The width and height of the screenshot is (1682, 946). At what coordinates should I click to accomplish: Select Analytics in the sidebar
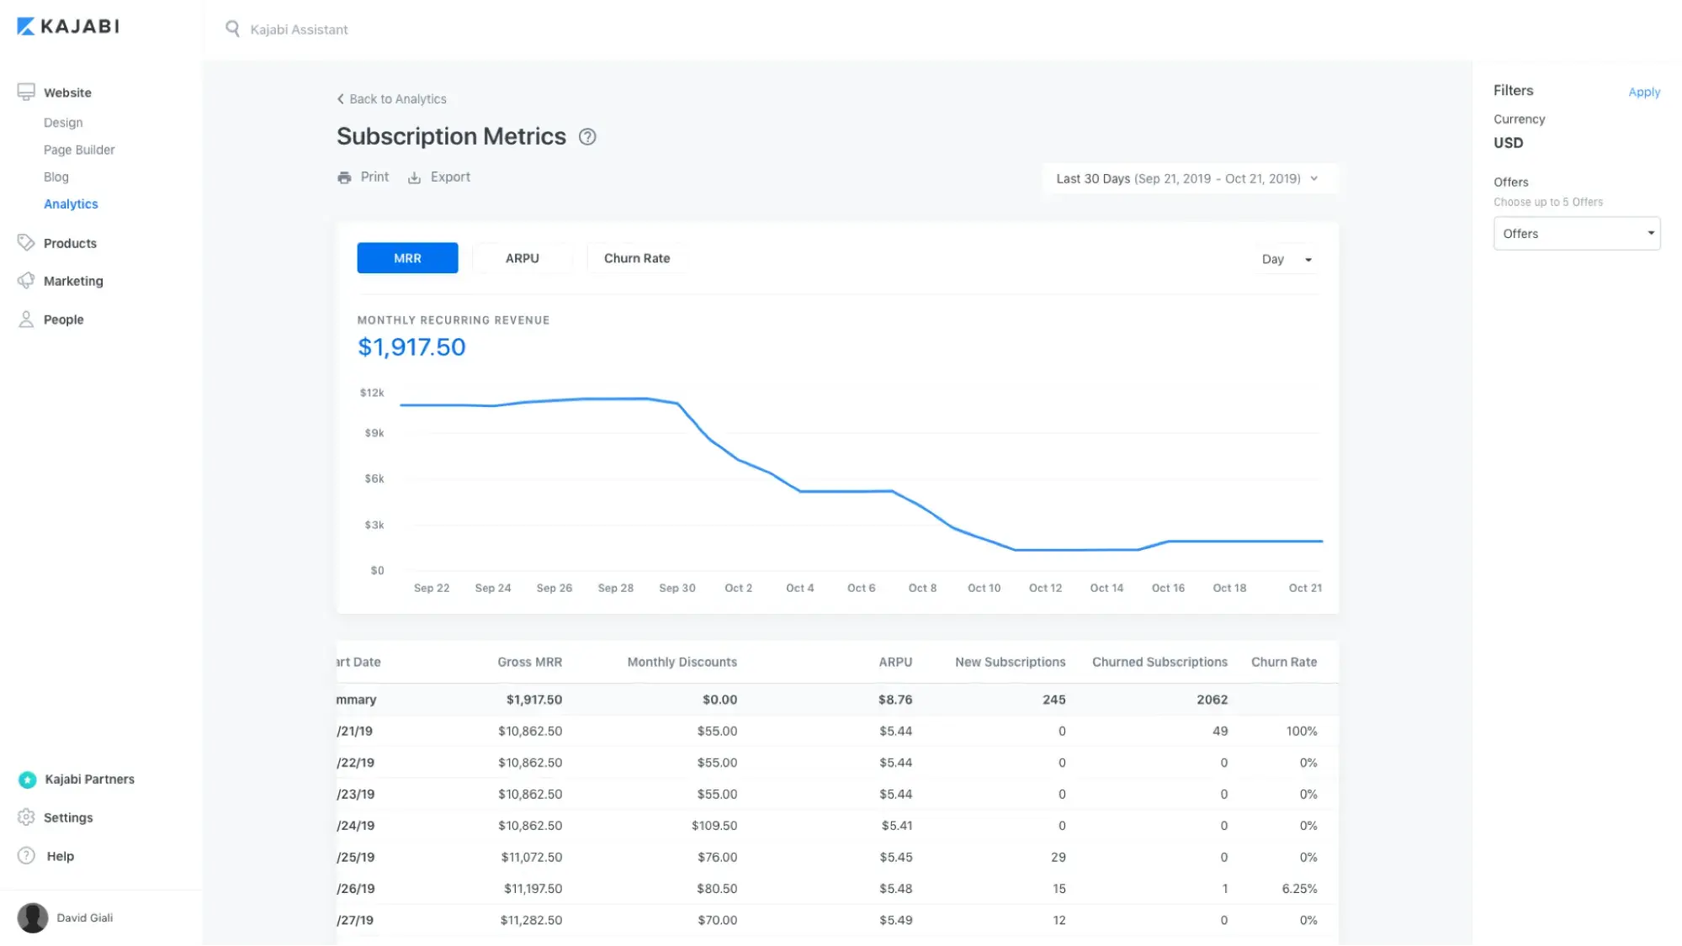71,203
